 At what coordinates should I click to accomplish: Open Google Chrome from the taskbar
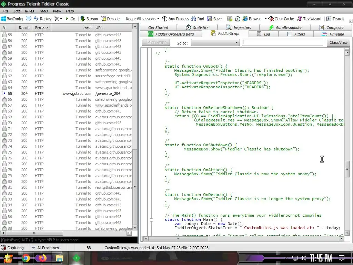26,258
